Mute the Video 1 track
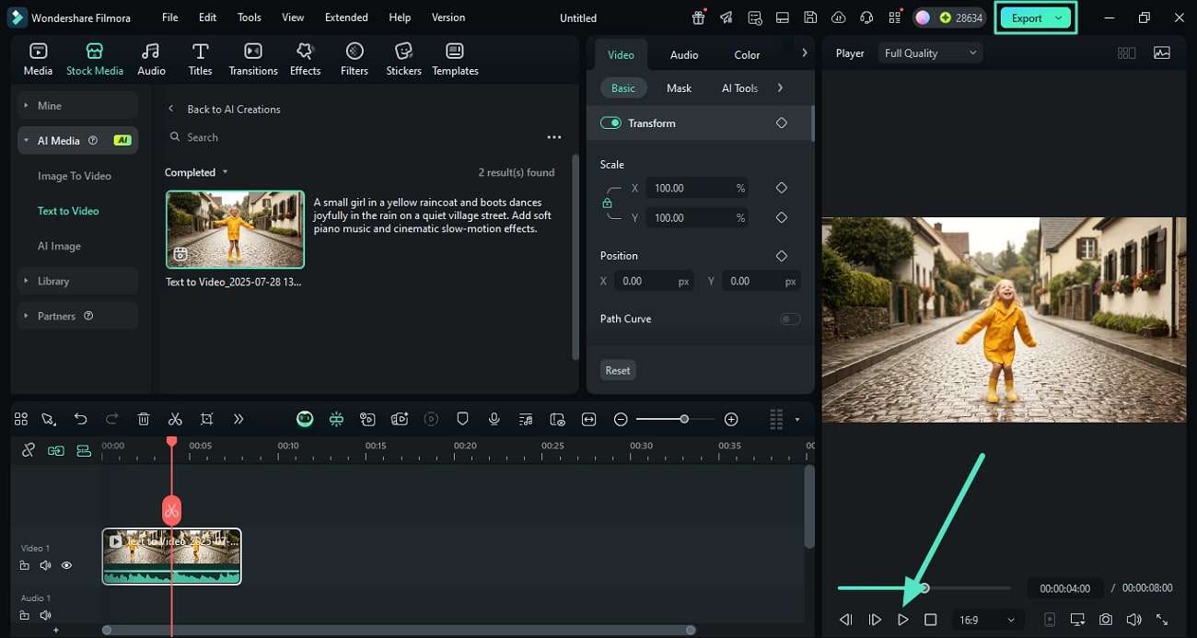1197x638 pixels. pyautogui.click(x=45, y=565)
